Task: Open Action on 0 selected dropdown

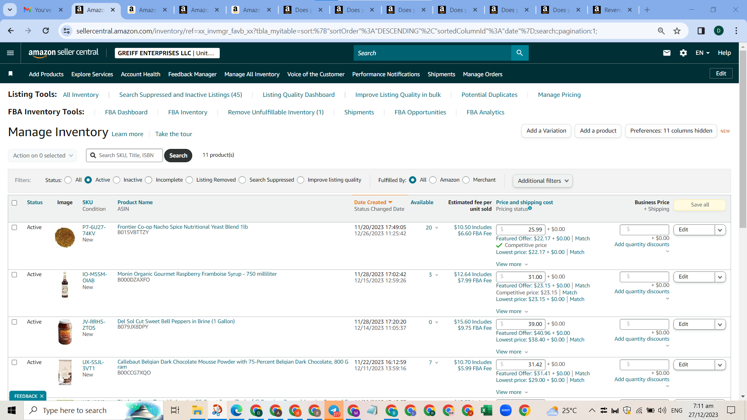Action: pyautogui.click(x=42, y=156)
